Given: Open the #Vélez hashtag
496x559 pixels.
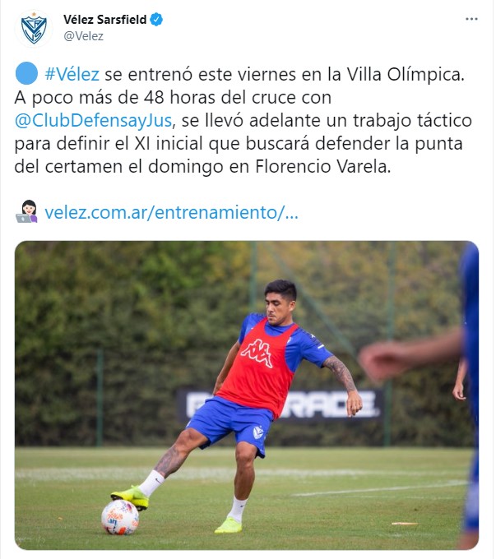Looking at the screenshot, I should point(72,75).
